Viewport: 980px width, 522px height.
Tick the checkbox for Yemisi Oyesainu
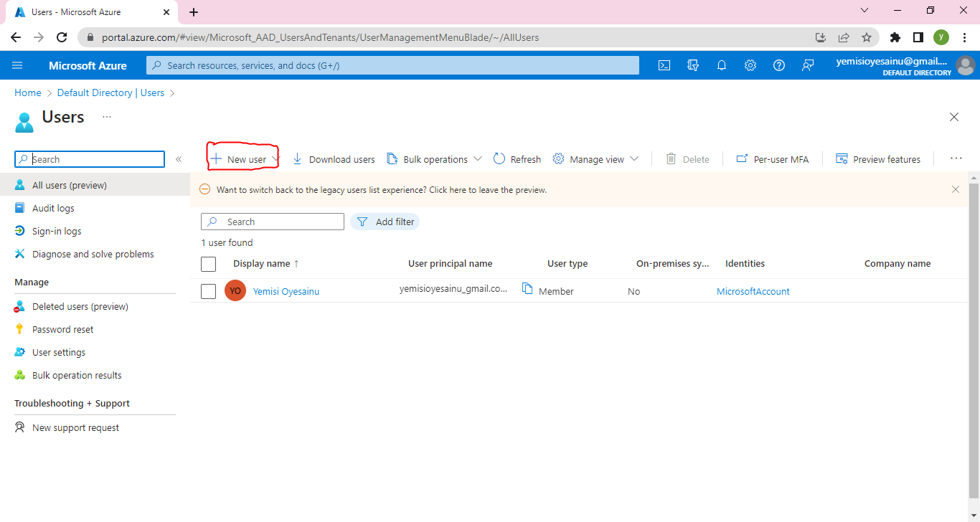click(x=209, y=291)
